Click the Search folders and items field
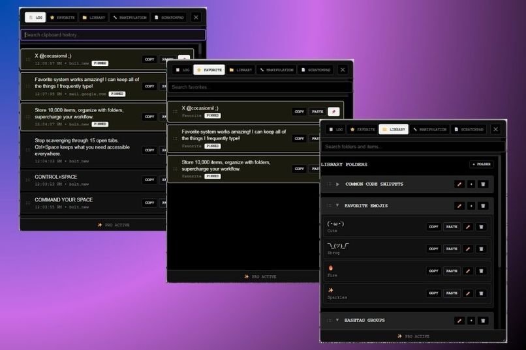This screenshot has width=526, height=350. (413, 147)
